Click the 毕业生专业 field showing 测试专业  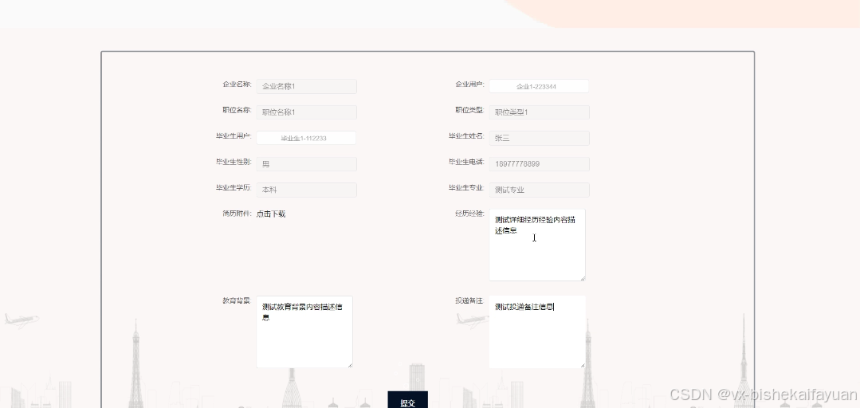[x=539, y=190]
